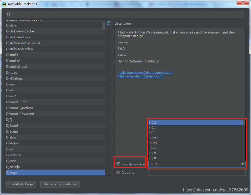Click the refresh packages list icon
Image resolution: width=251 pixels, height=195 pixels.
coord(108,23)
